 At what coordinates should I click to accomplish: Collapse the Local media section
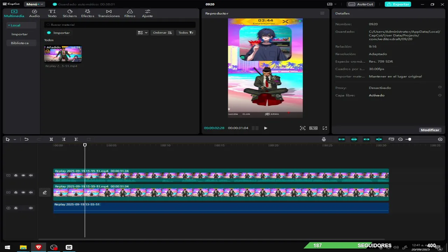tap(21, 25)
